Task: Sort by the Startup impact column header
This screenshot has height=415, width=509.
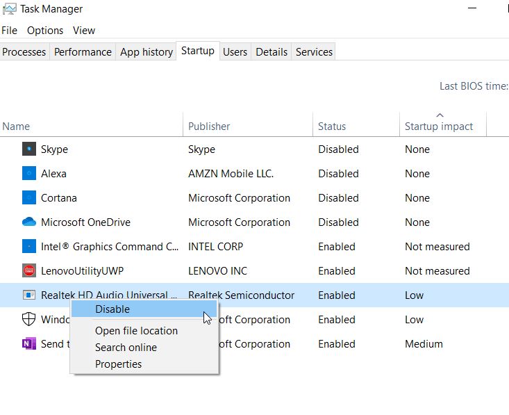Action: (x=443, y=126)
